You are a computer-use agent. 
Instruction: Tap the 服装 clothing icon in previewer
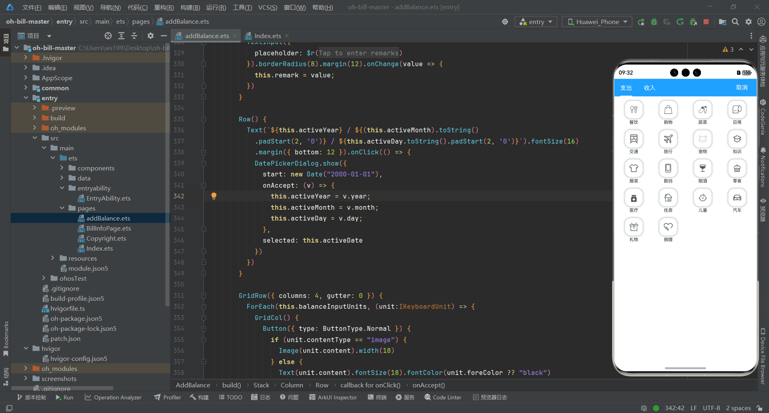[634, 168]
